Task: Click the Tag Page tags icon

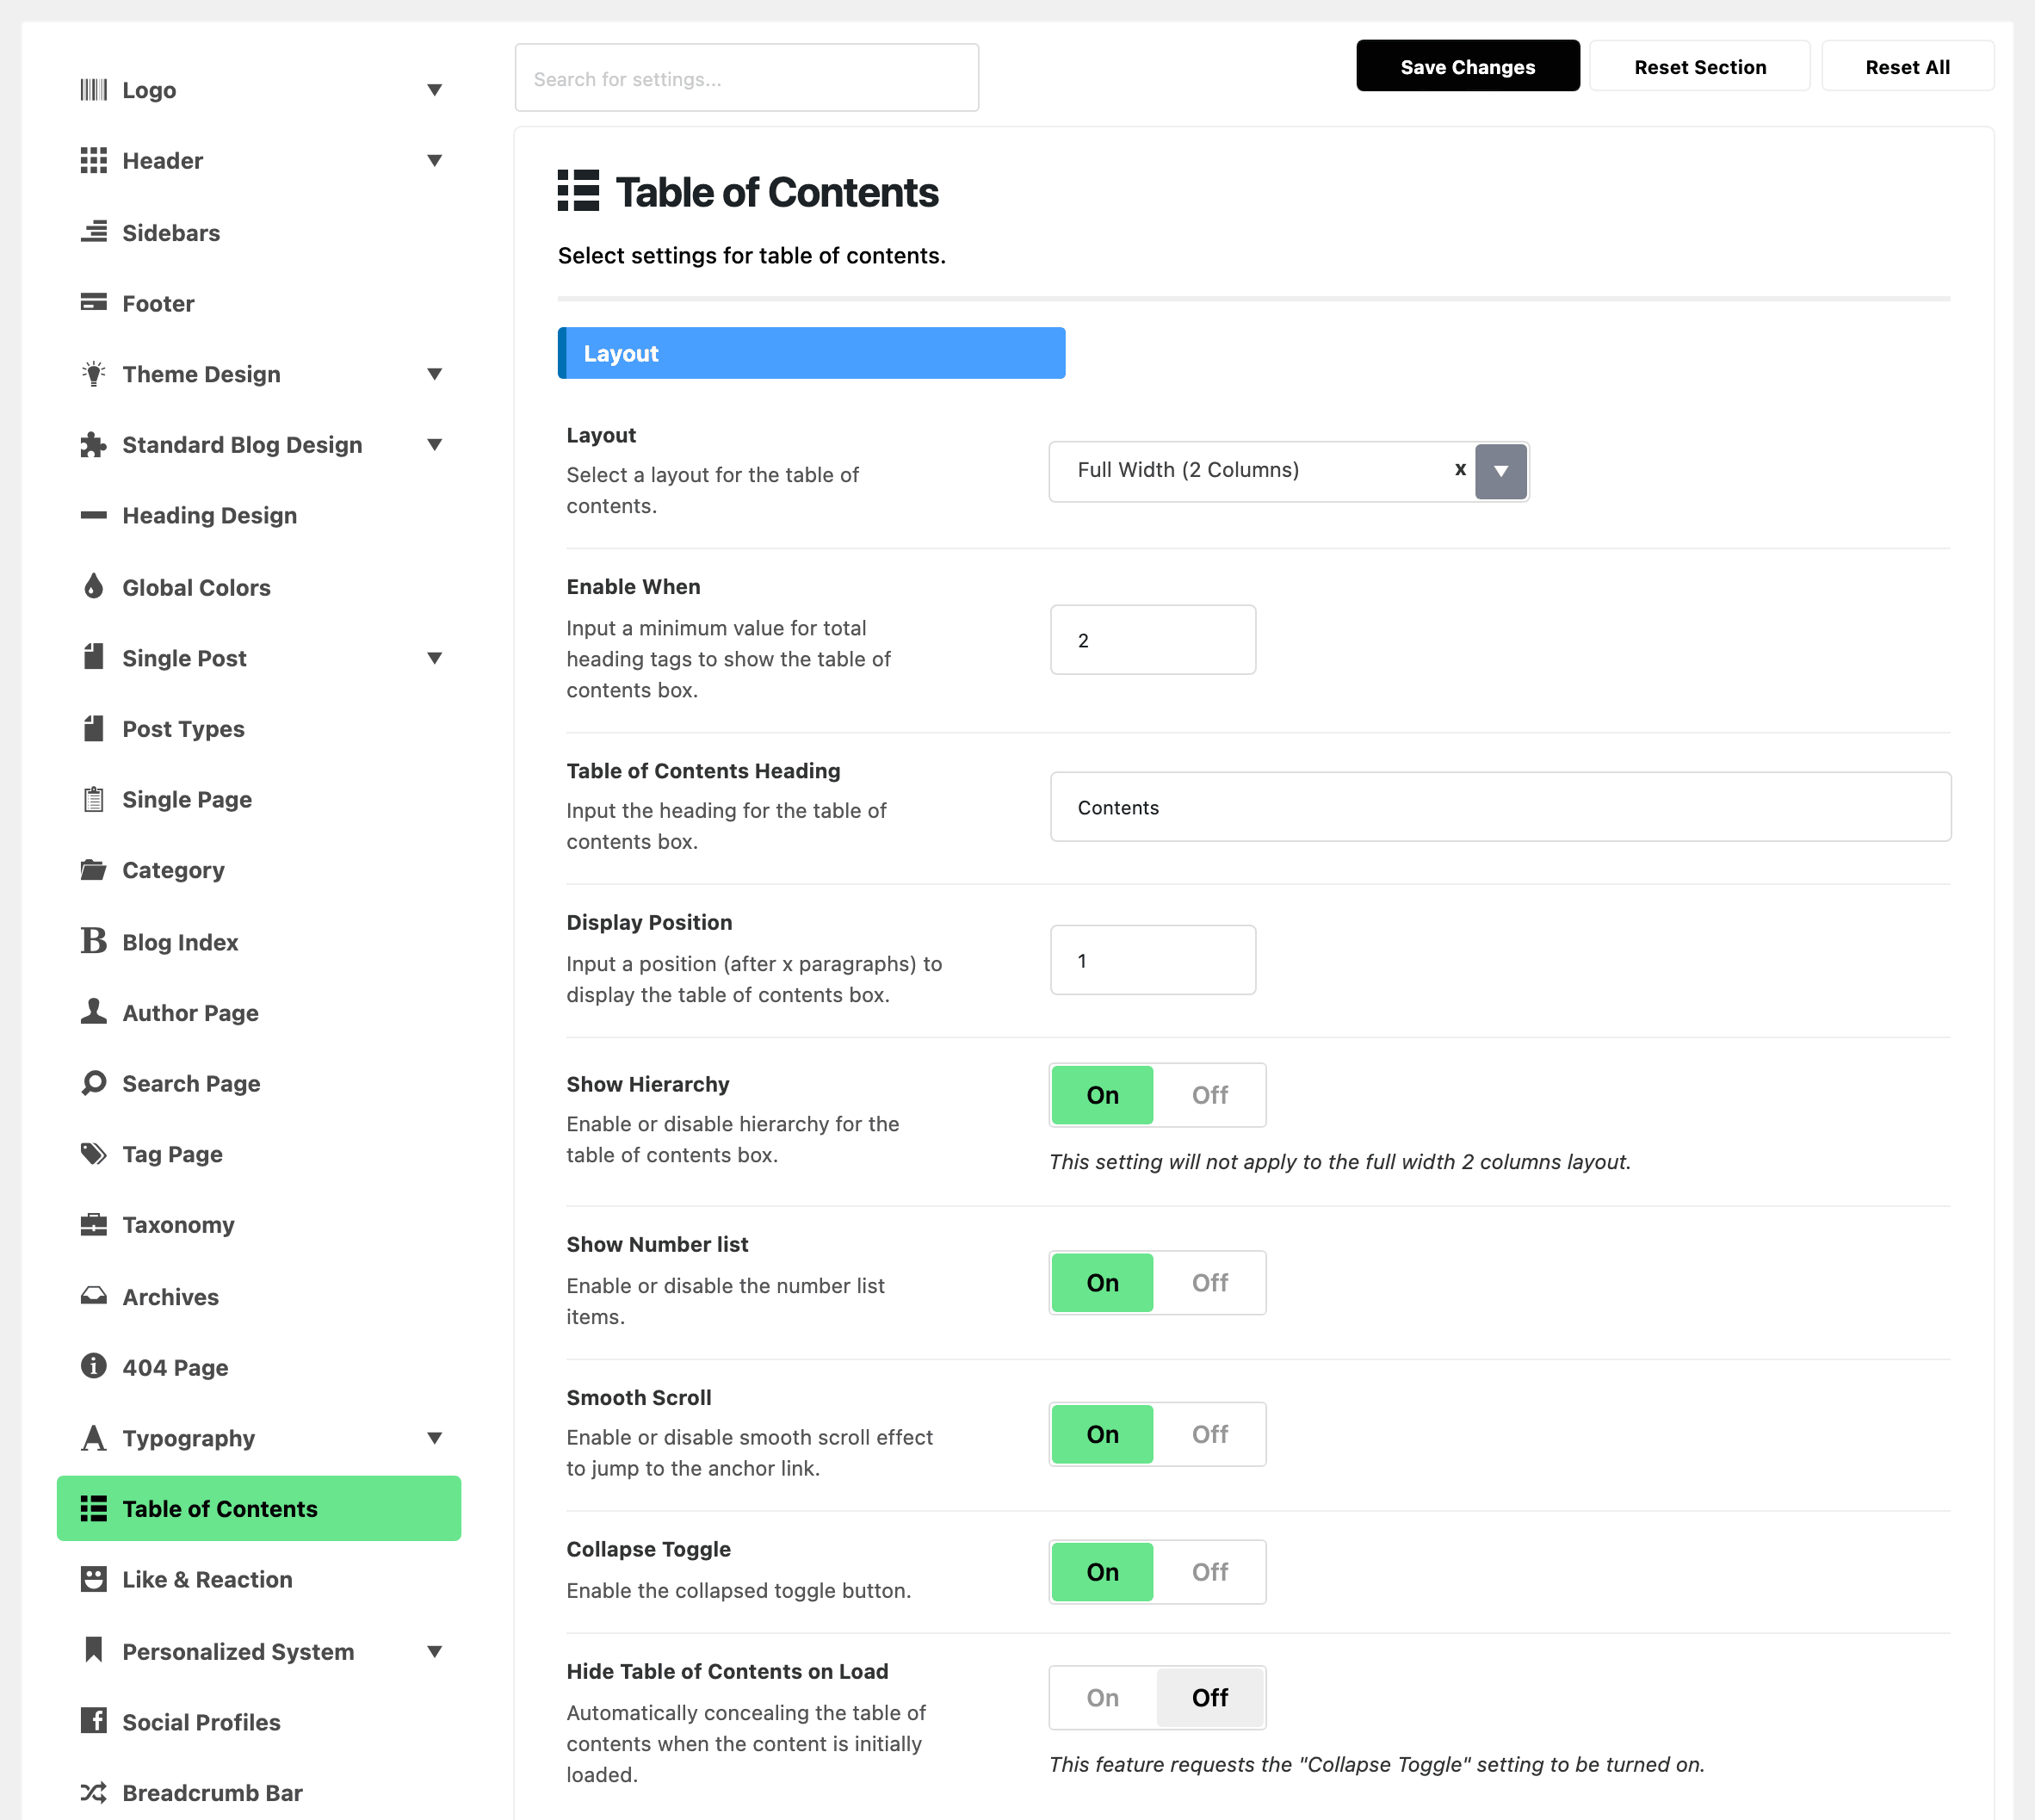Action: (x=93, y=1154)
